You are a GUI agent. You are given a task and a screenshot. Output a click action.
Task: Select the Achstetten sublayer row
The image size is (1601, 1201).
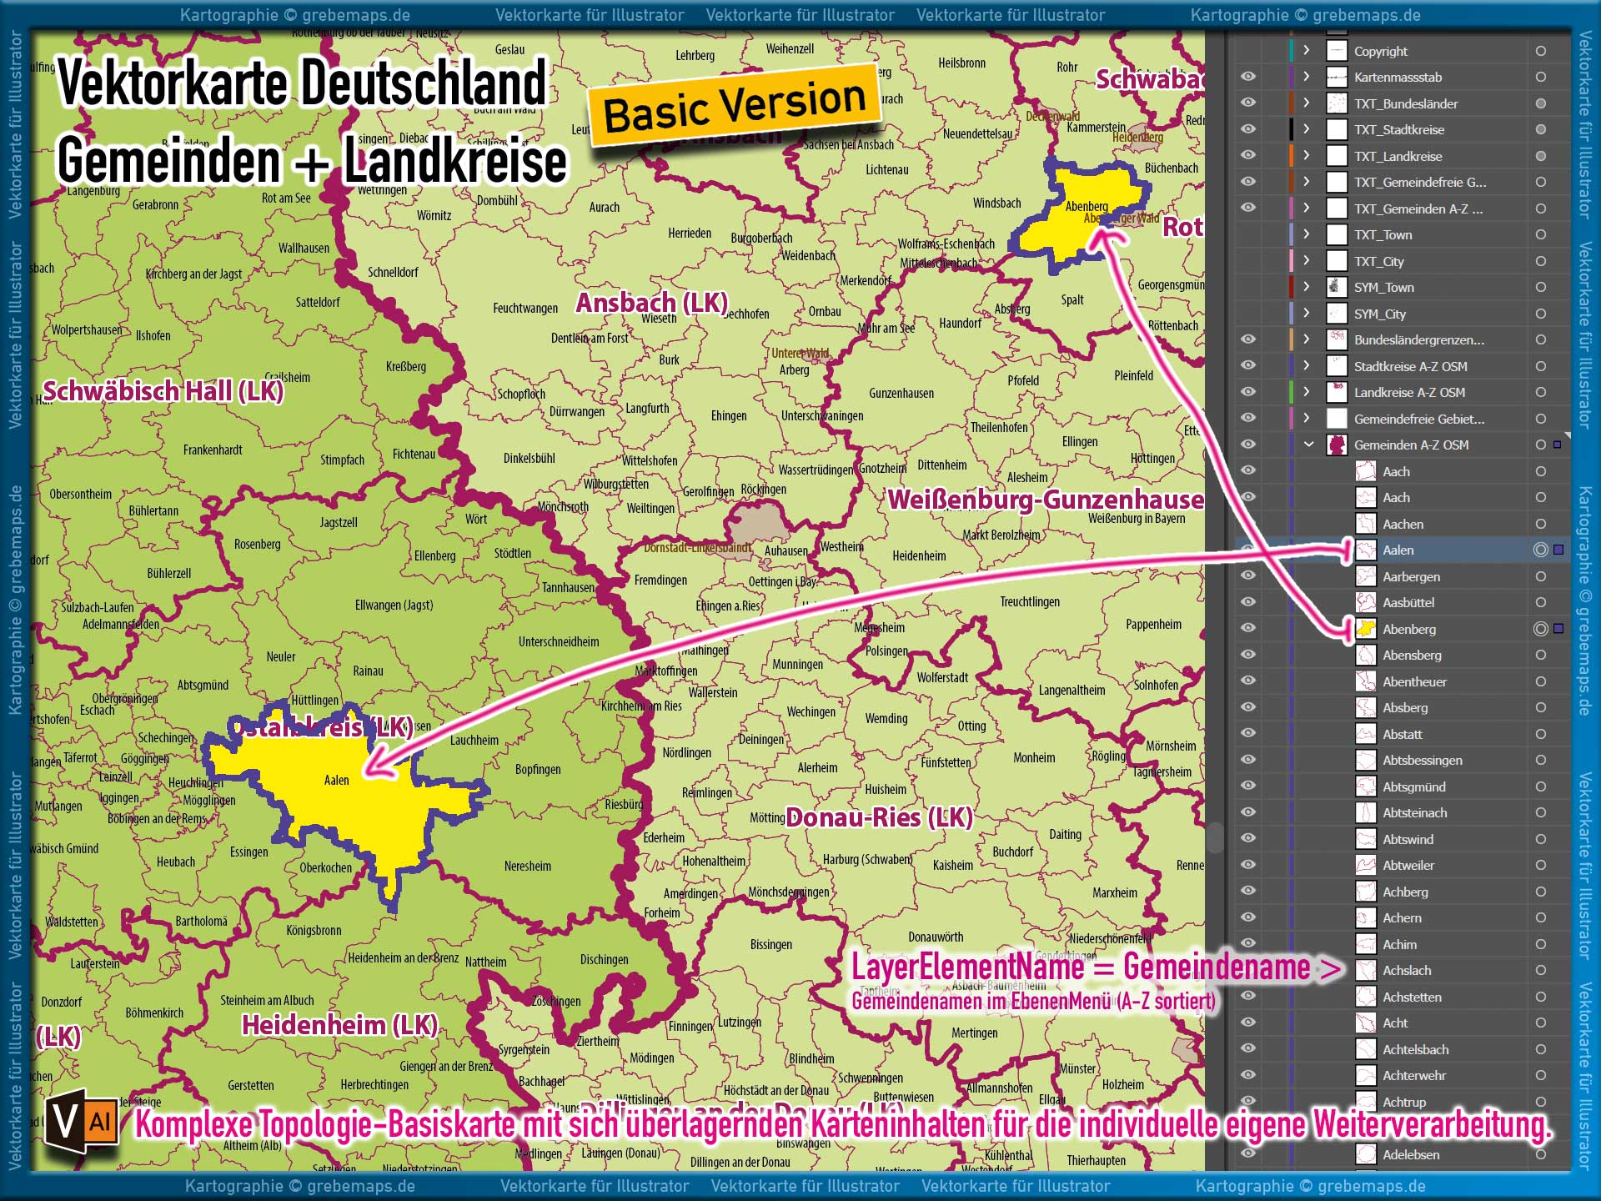pos(1401,997)
